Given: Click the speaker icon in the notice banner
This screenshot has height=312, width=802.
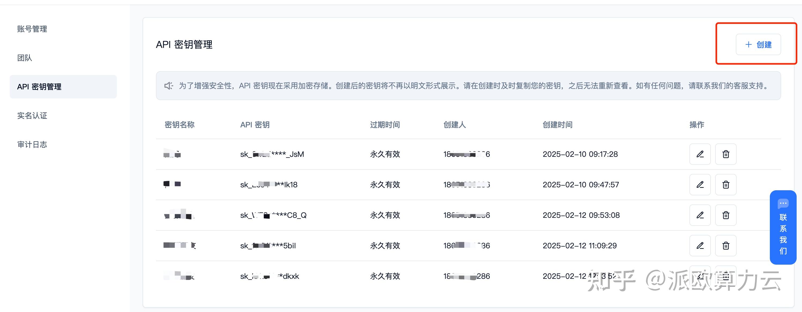Looking at the screenshot, I should (x=168, y=86).
